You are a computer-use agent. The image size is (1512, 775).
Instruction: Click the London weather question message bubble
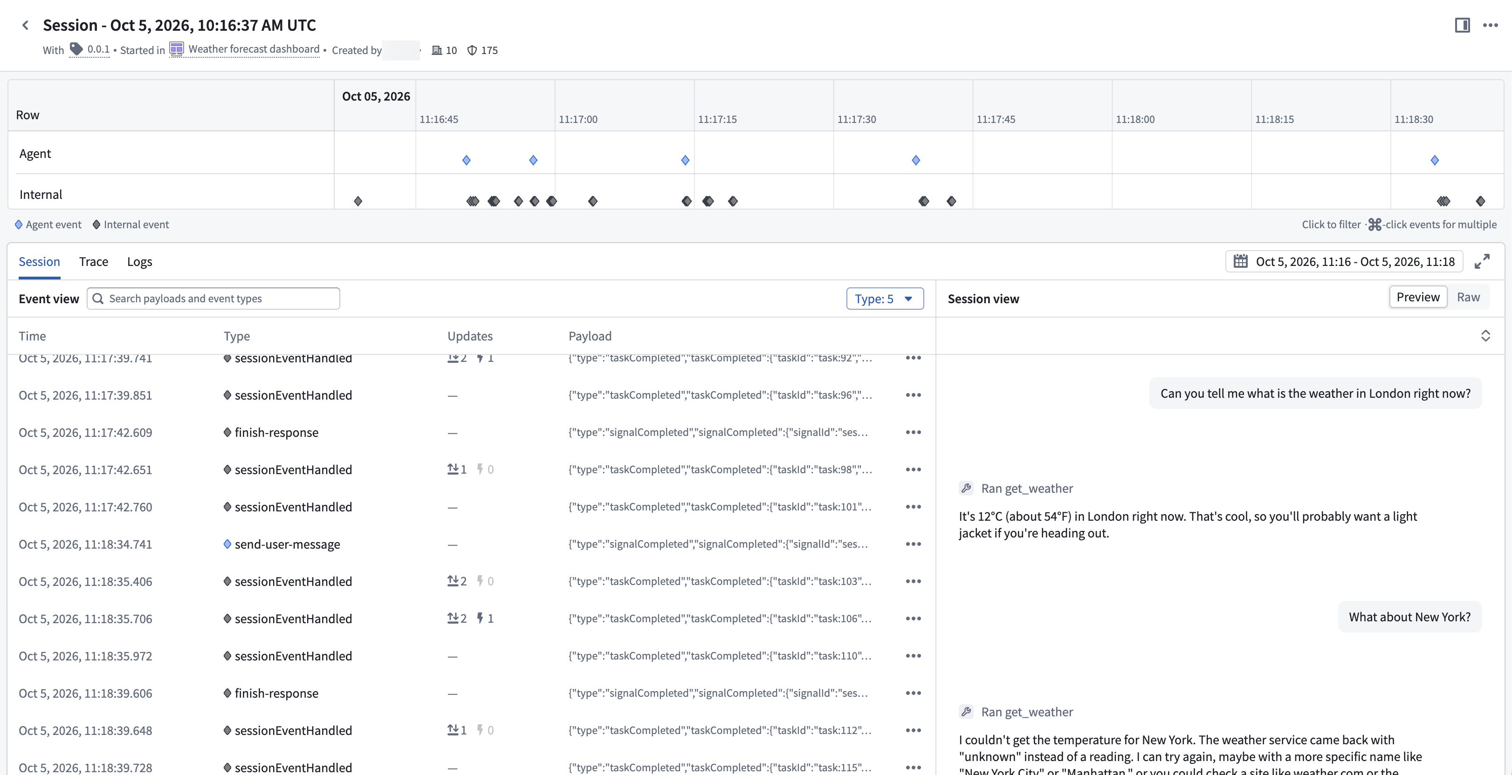1315,393
